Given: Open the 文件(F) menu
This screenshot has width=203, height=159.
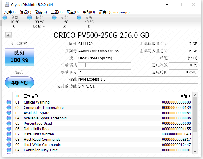Looking at the screenshot, I should pyautogui.click(x=10, y=12).
